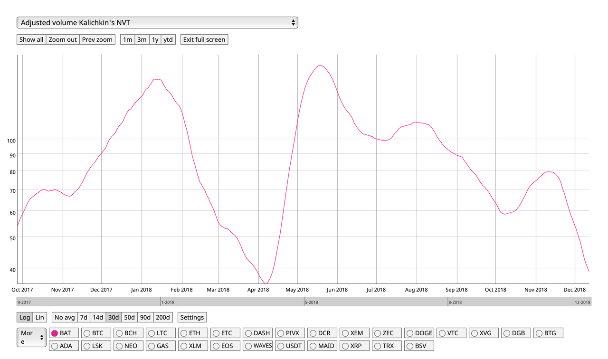Toggle the LSK coin series
Image resolution: width=608 pixels, height=359 pixels.
(x=96, y=346)
